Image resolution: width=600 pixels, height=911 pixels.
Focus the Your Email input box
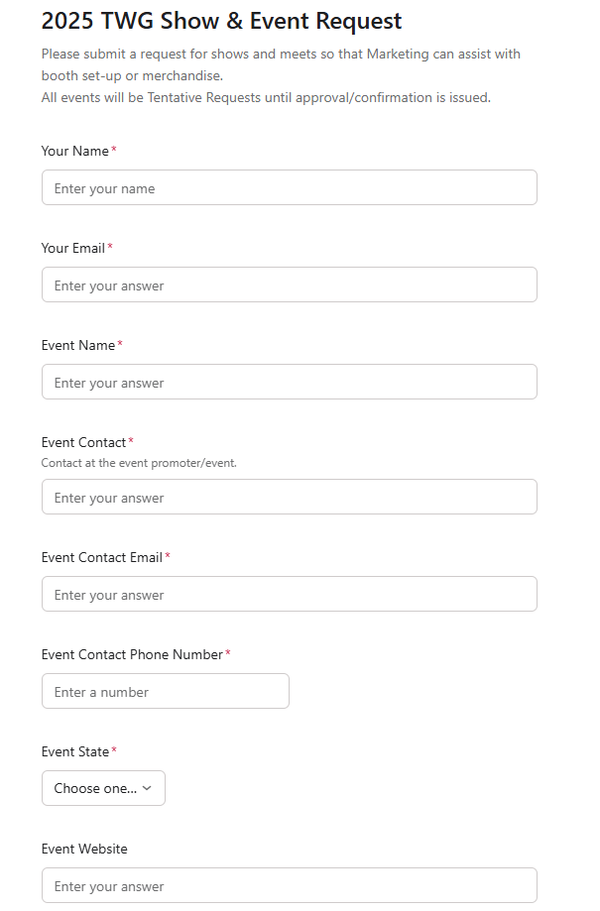289,285
